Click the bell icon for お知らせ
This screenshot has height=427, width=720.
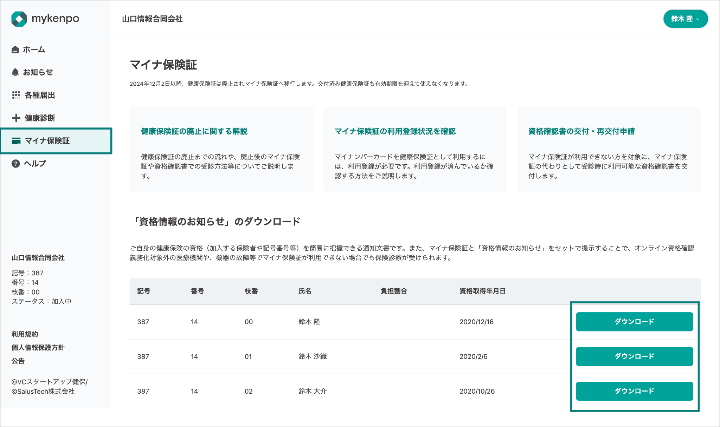click(x=15, y=72)
